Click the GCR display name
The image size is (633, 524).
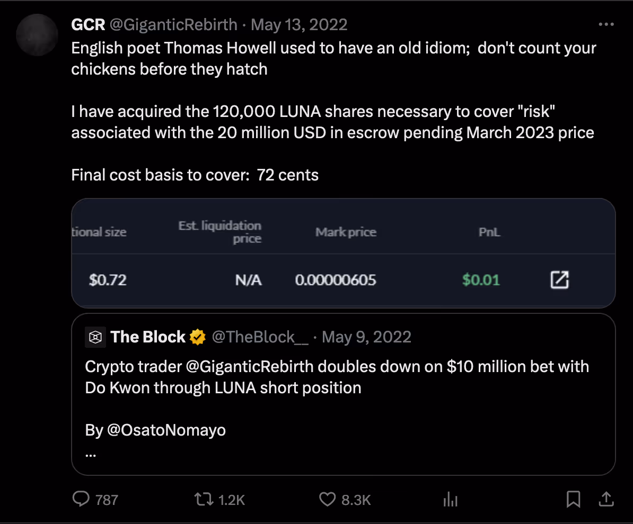point(88,24)
